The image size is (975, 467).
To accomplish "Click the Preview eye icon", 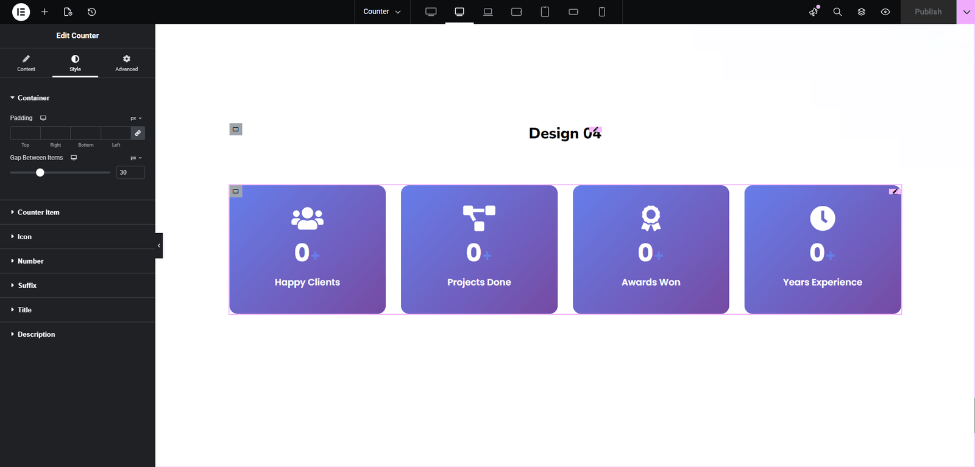I will click(885, 12).
